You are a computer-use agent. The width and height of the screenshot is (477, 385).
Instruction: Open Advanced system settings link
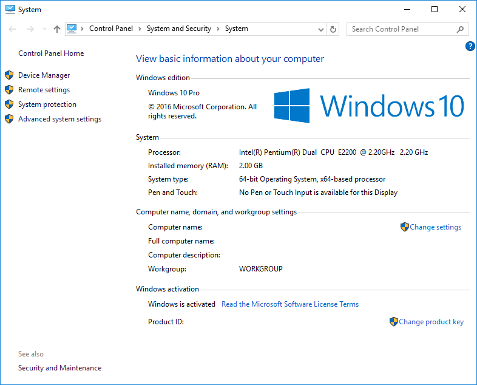[59, 119]
